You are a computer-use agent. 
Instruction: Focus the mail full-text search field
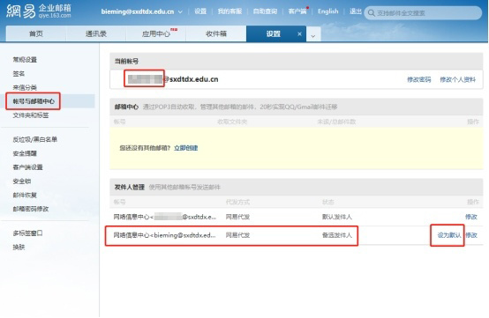click(x=423, y=13)
